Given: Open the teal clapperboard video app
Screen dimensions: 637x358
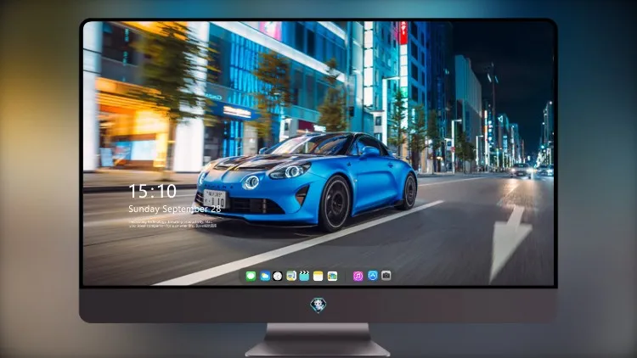Looking at the screenshot, I should tap(304, 276).
